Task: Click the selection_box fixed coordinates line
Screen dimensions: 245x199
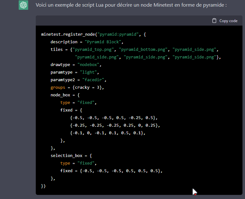Action: click(111, 171)
